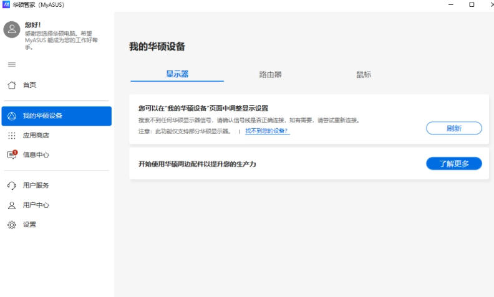Viewport: 494px width, 297px height.
Task: Collapse the sidebar with hamburger menu icon
Action: point(12,65)
